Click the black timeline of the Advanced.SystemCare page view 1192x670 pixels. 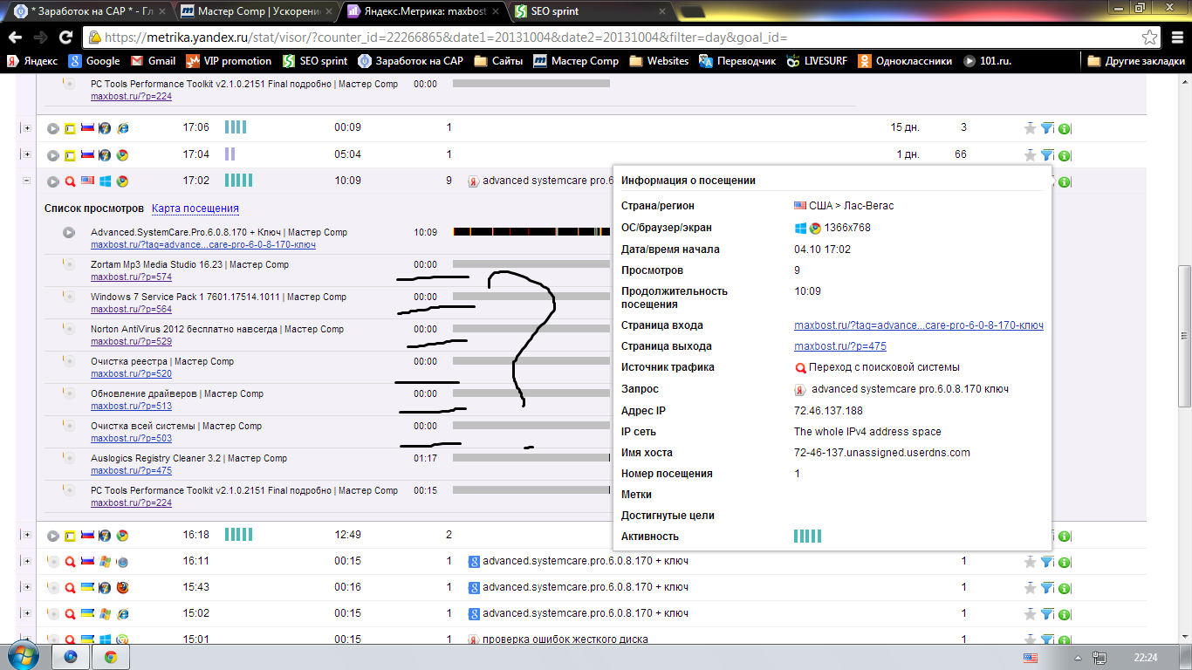[x=531, y=232]
